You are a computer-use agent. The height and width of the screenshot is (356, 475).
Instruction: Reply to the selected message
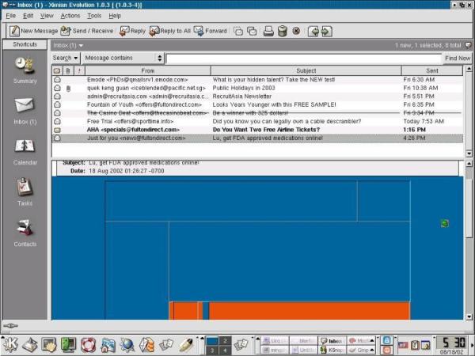pyautogui.click(x=132, y=31)
